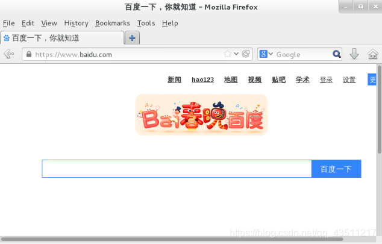382x244 pixels.
Task: Open the Tools menu
Action: click(x=146, y=23)
